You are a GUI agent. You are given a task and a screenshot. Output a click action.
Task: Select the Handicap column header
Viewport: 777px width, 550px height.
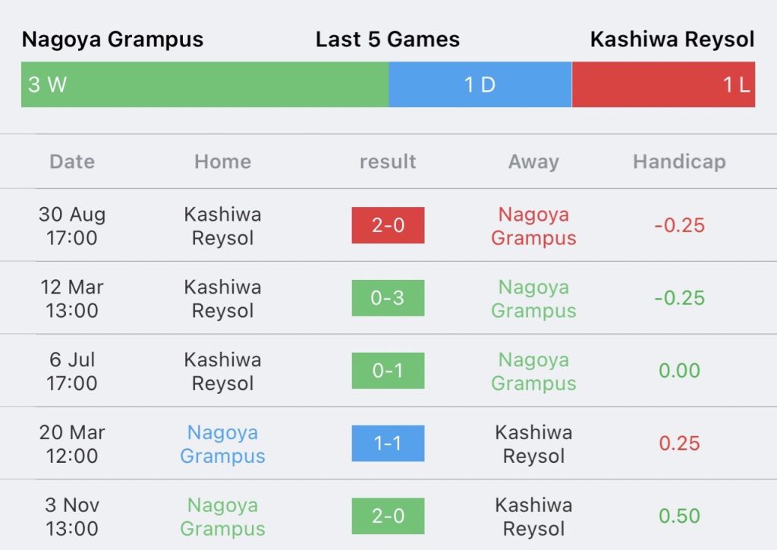679,162
